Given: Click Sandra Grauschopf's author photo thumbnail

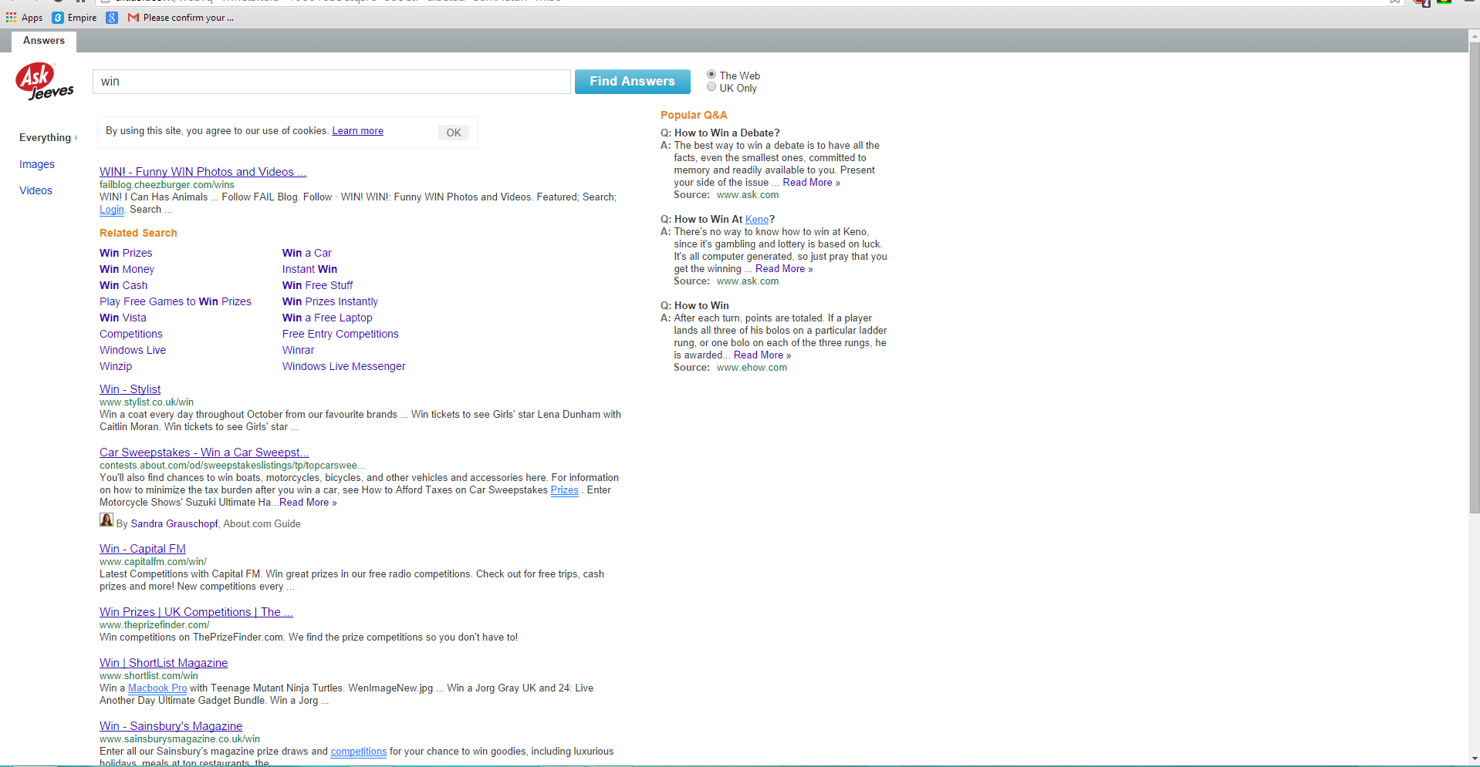Looking at the screenshot, I should 106,520.
